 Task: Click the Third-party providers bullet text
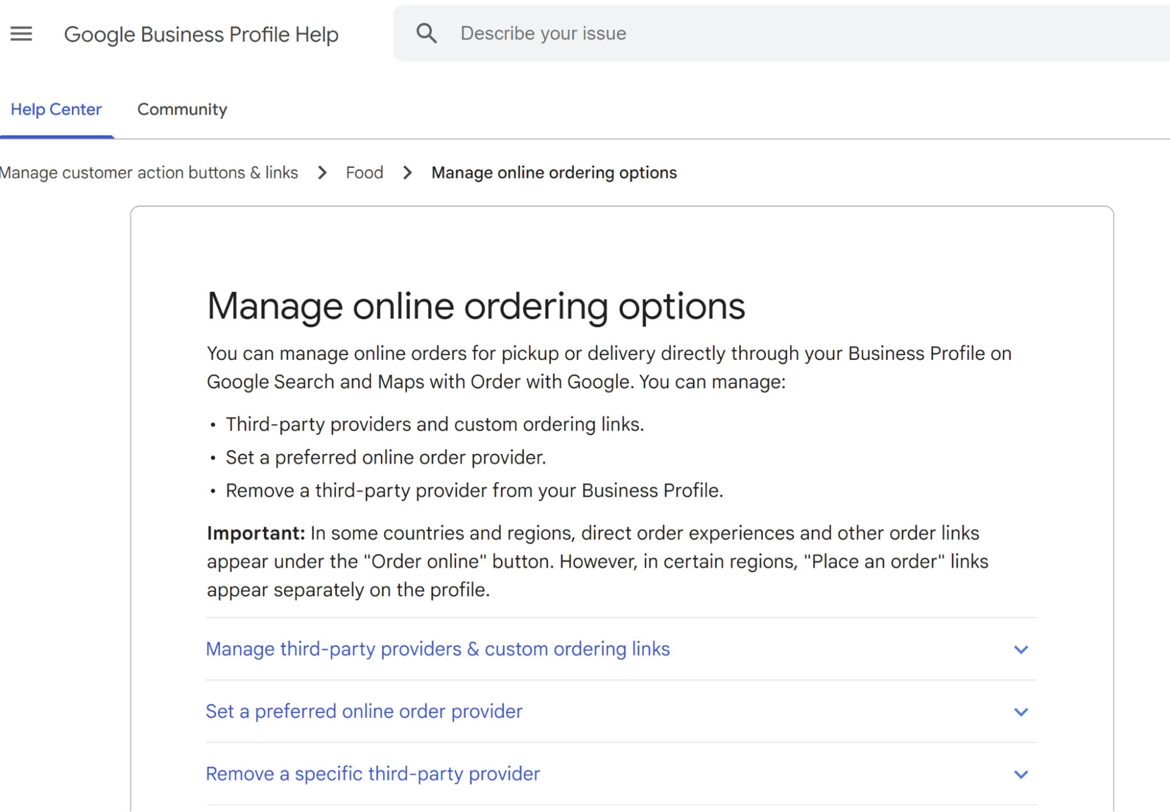coord(434,424)
